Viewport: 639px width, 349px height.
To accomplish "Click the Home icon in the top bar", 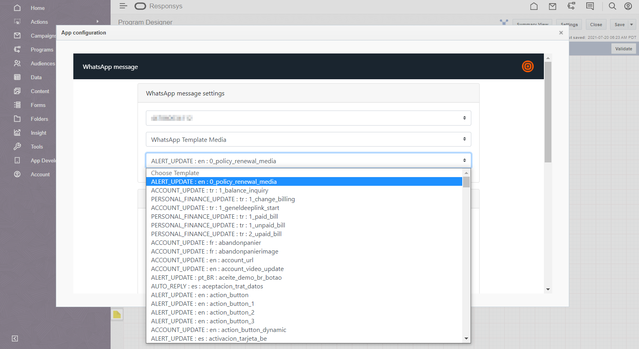I will (x=534, y=6).
